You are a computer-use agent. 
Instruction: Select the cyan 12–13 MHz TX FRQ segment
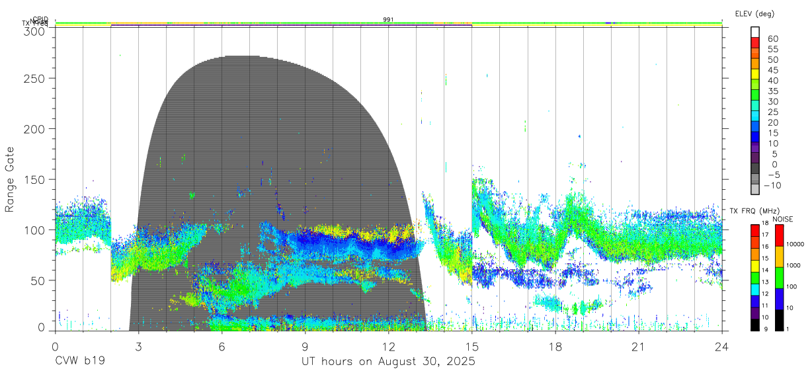(x=755, y=289)
